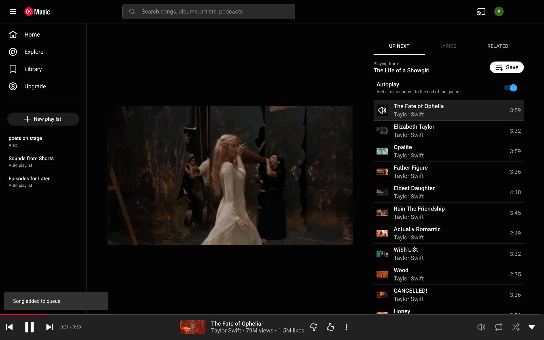Click the Elizabeth Taylor thumbnail in queue
This screenshot has height=340, width=544.
tap(382, 131)
